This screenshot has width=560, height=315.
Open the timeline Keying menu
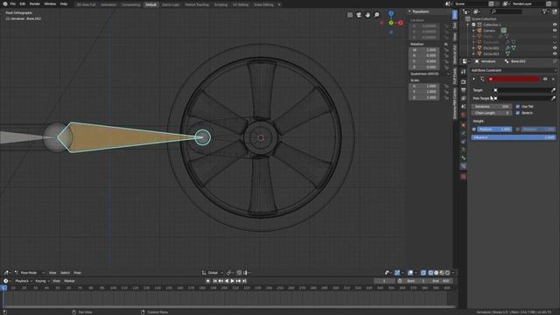click(x=42, y=281)
